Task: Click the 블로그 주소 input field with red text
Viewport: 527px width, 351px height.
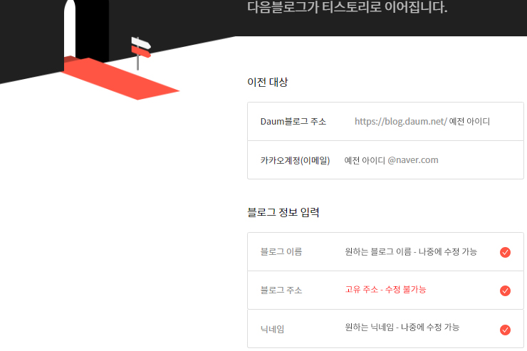Action: click(x=385, y=290)
